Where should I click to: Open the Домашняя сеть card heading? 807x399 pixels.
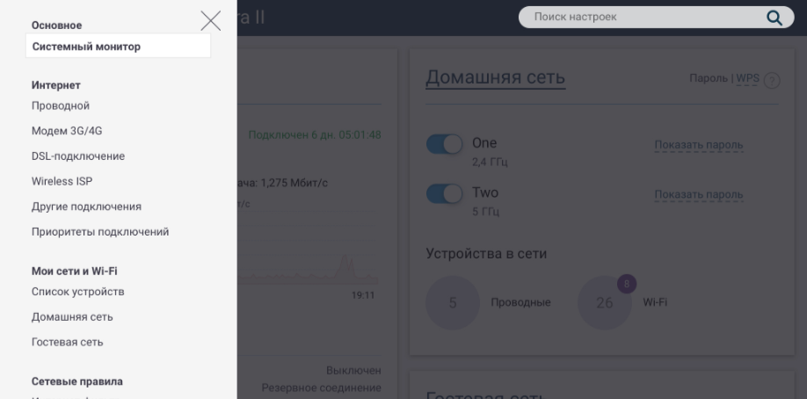[496, 77]
